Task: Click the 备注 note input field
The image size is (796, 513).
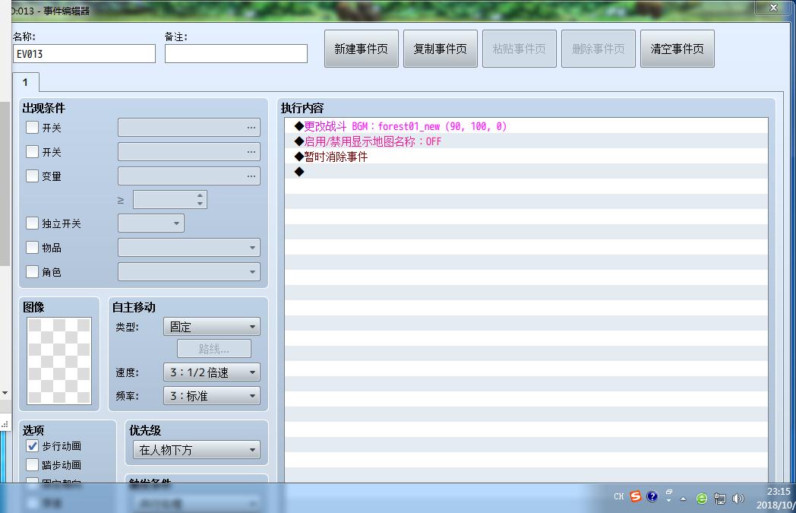Action: point(236,54)
